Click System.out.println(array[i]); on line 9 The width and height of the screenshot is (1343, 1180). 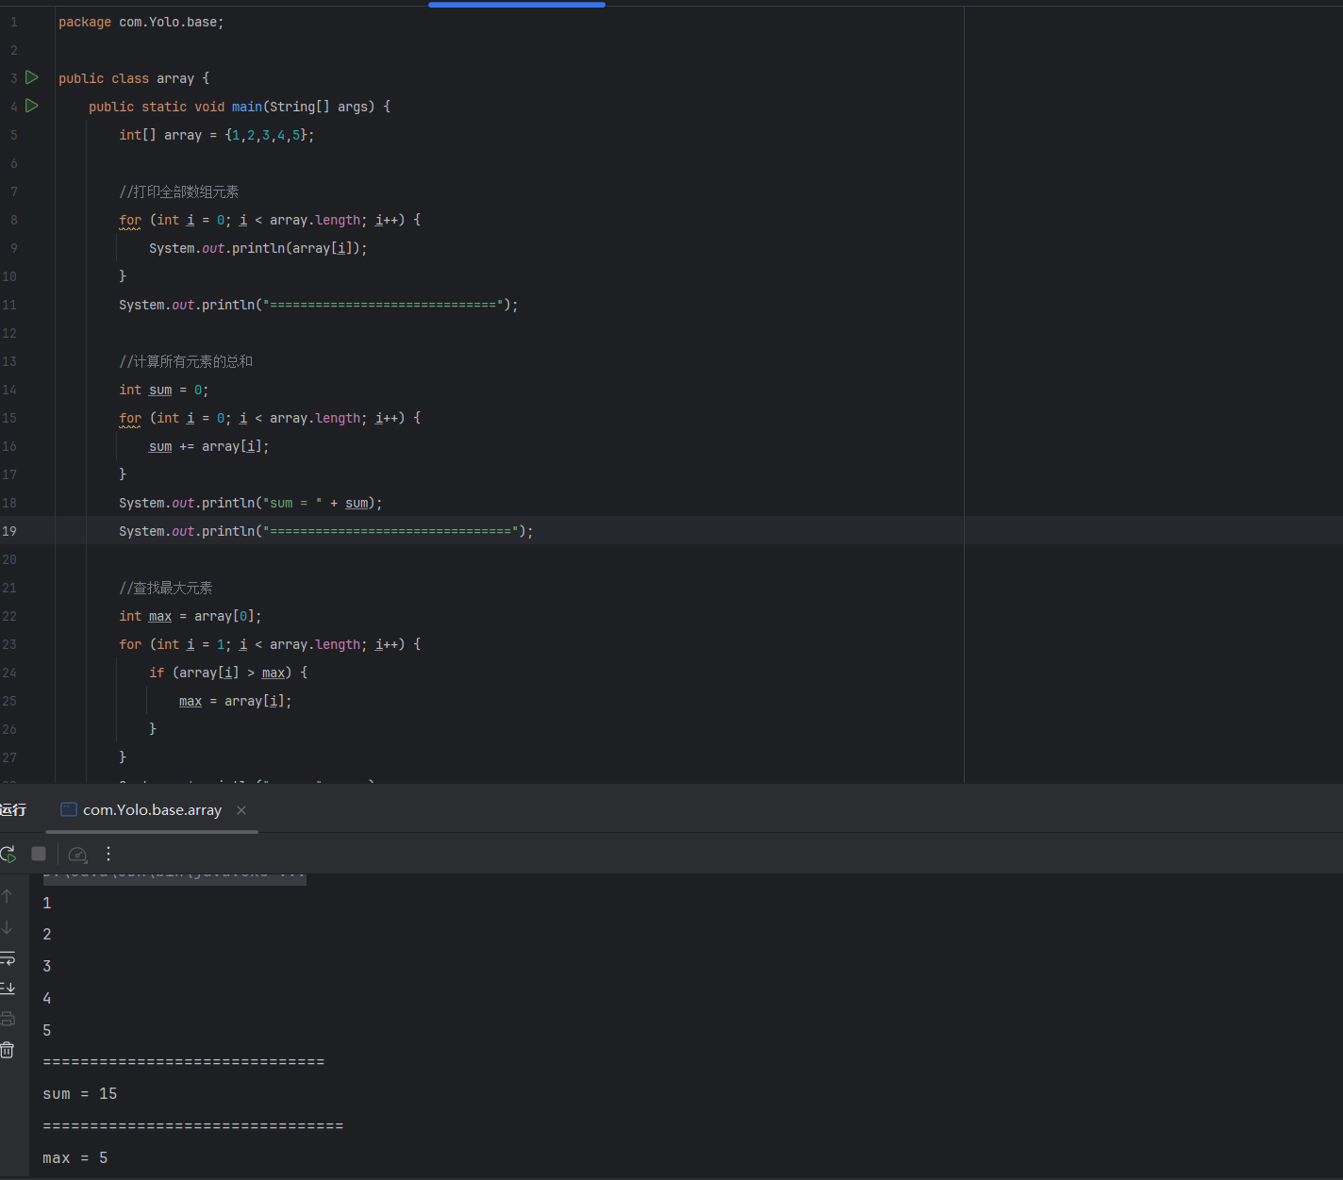click(258, 248)
